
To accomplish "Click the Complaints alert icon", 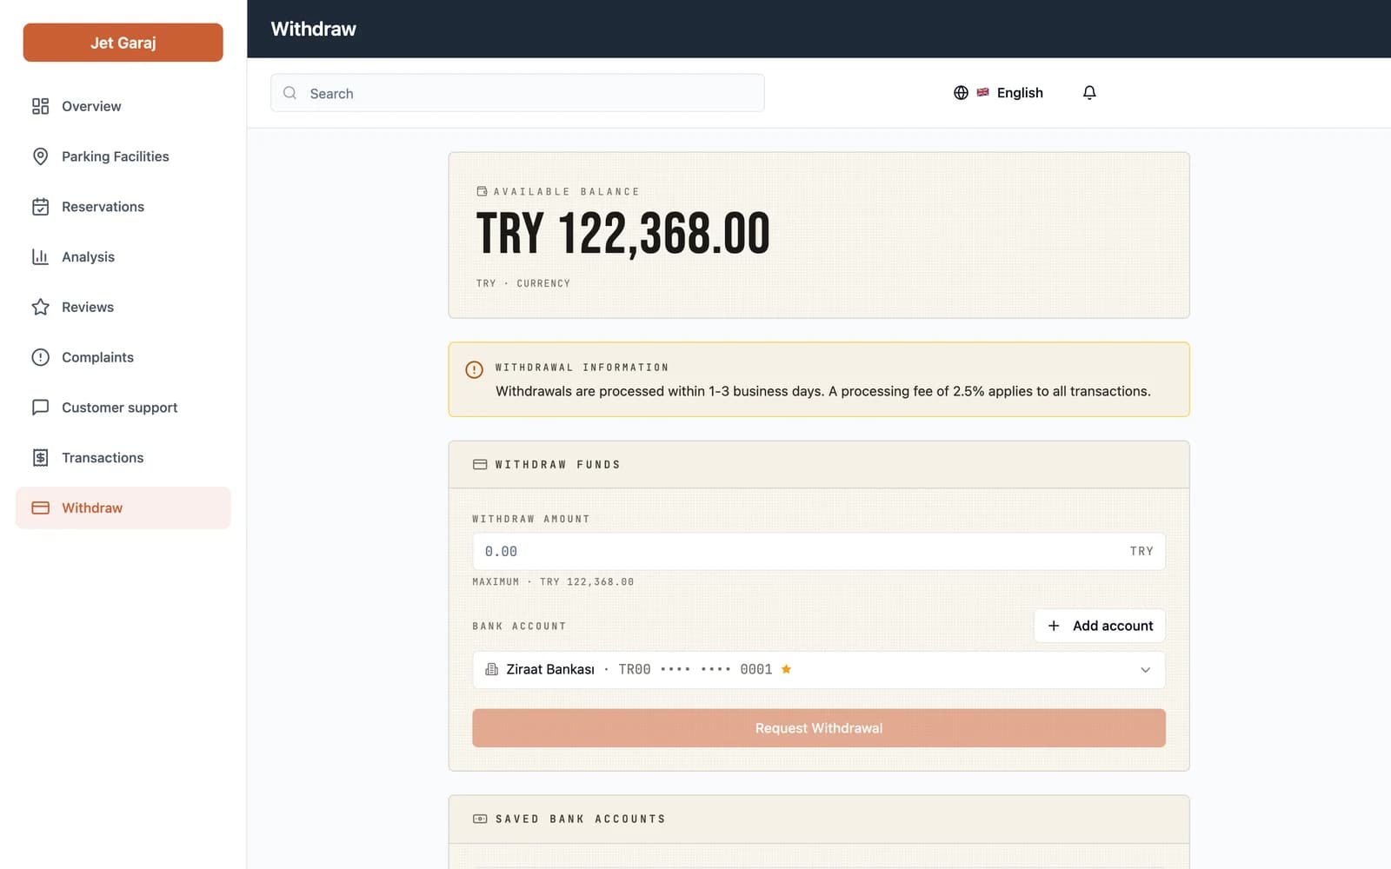I will click(40, 357).
